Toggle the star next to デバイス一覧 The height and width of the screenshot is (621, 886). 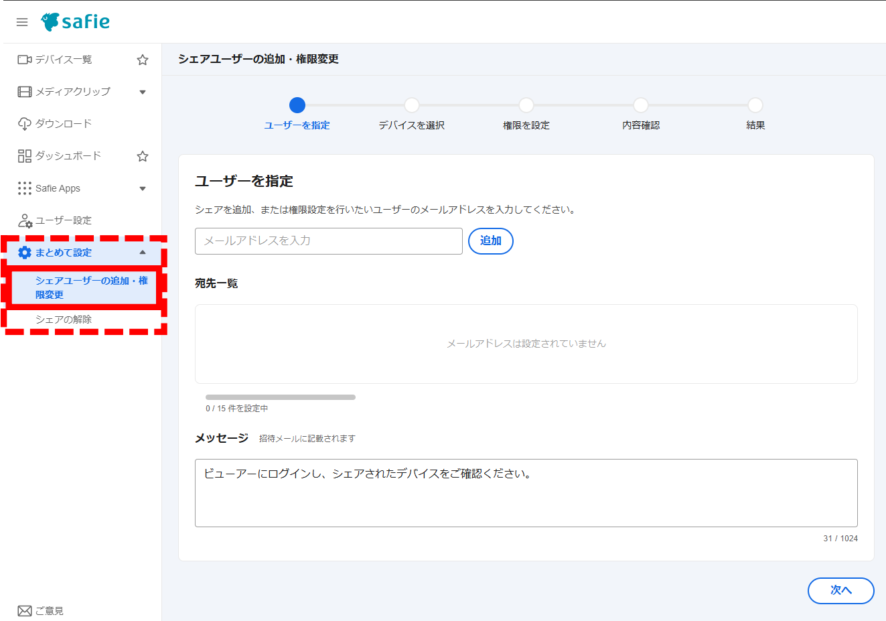point(142,59)
